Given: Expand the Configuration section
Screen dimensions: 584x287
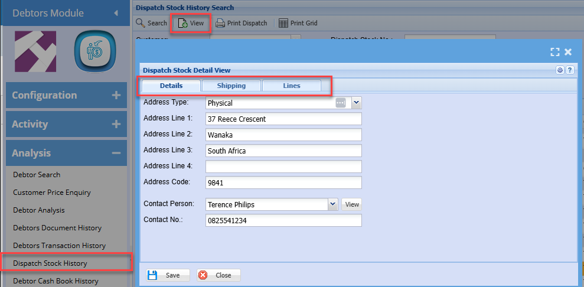Looking at the screenshot, I should tap(116, 95).
